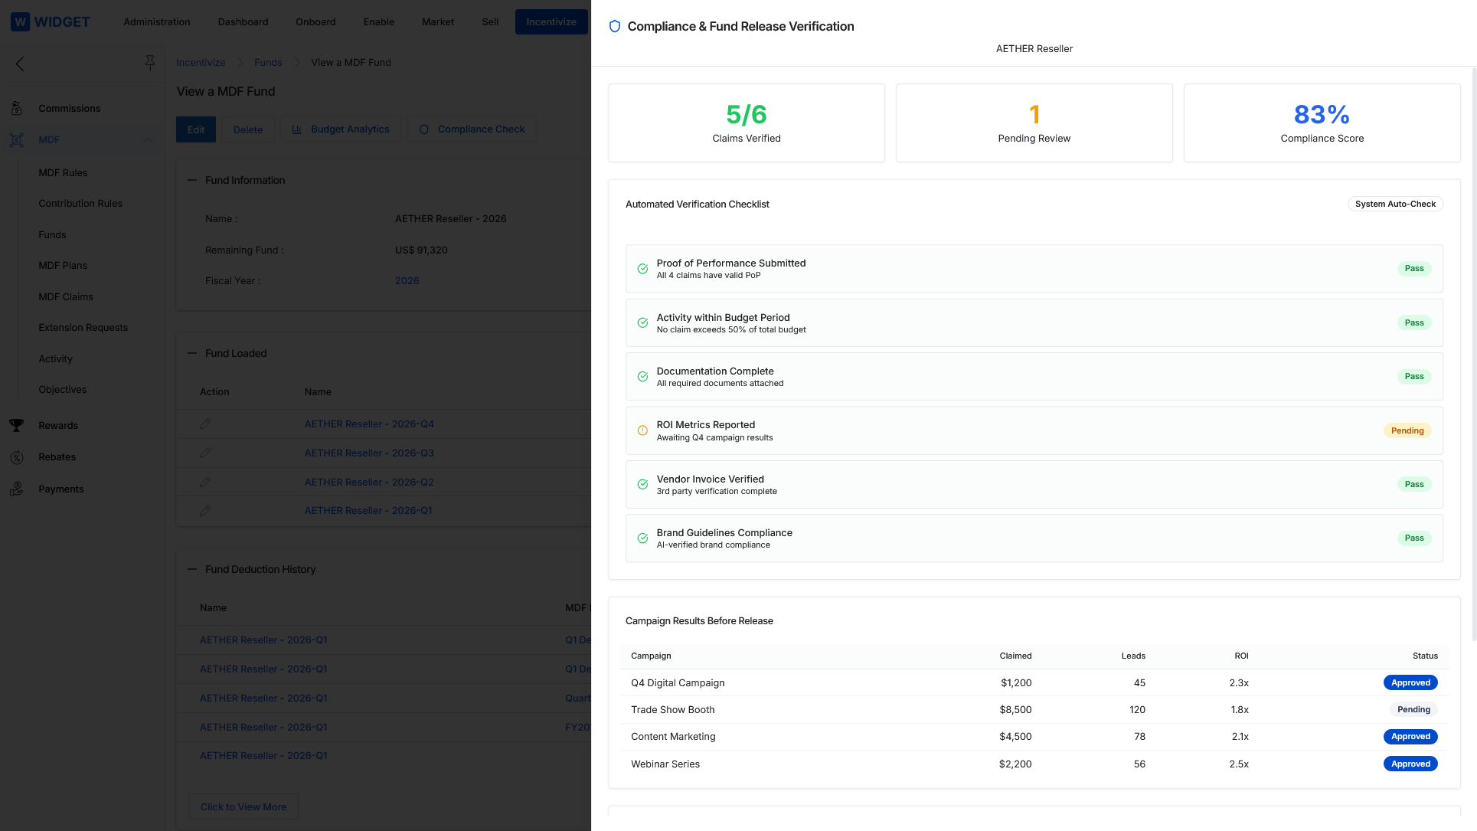
Task: Collapse the MDF sidebar section chevron
Action: (x=148, y=140)
